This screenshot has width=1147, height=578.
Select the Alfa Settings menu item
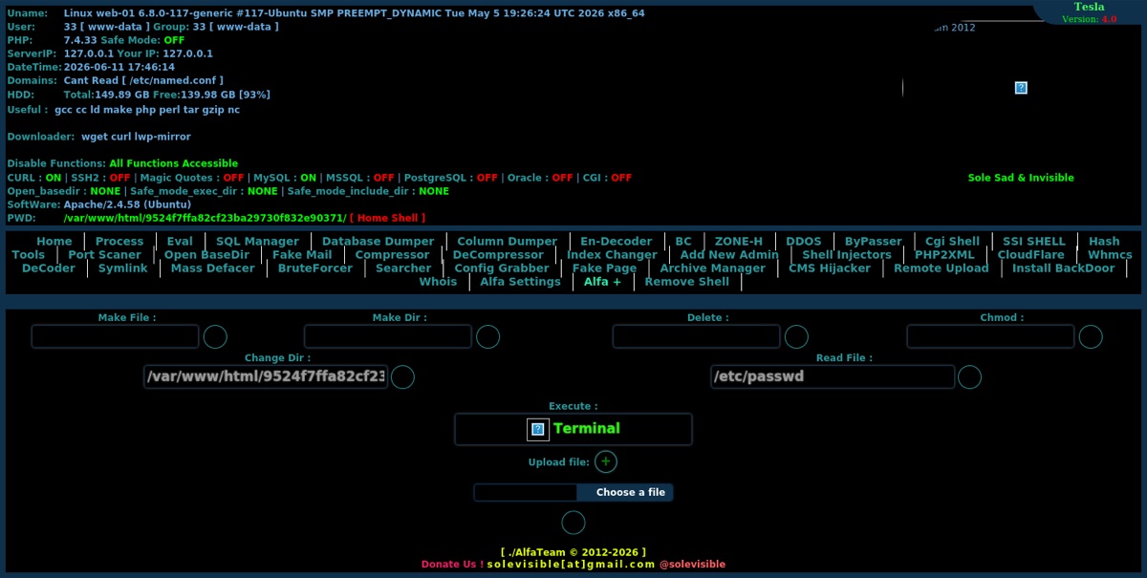[x=520, y=282]
